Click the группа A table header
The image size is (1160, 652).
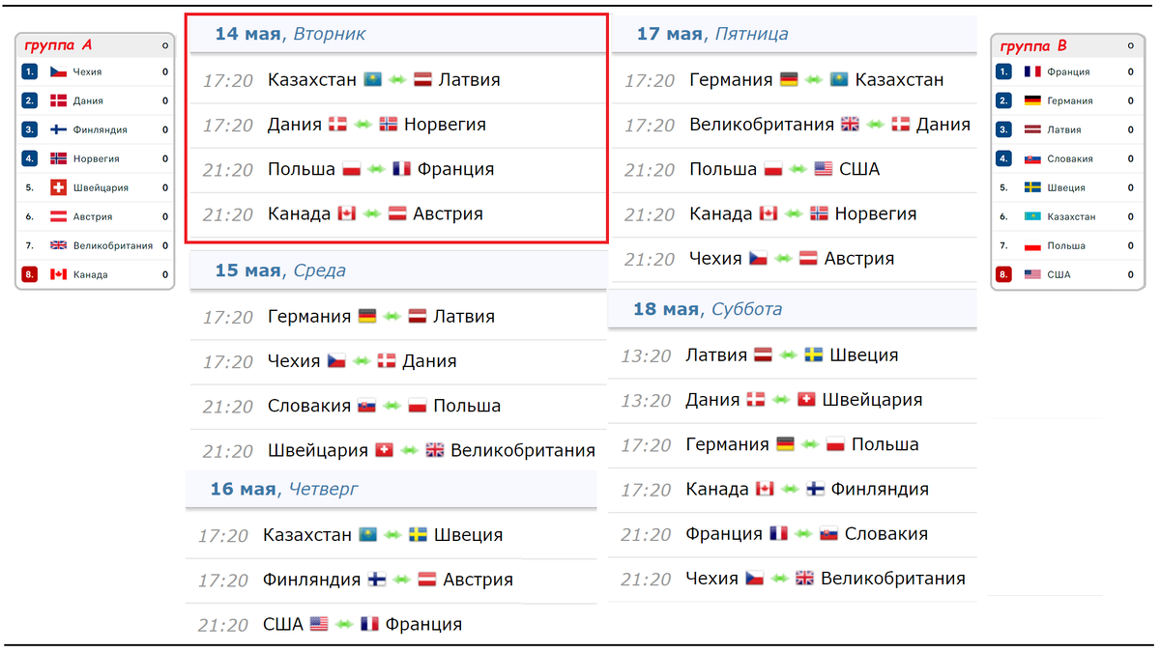point(96,44)
